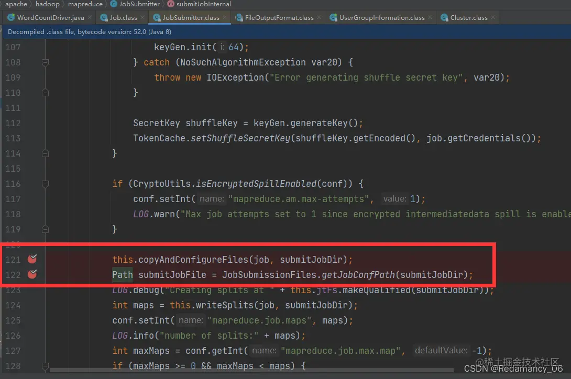Click line number 107 in the gutter

13,47
